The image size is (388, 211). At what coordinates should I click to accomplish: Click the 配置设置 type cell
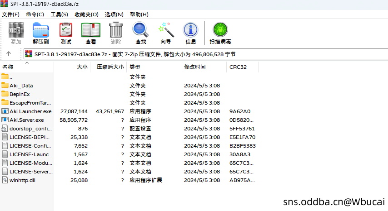140,129
